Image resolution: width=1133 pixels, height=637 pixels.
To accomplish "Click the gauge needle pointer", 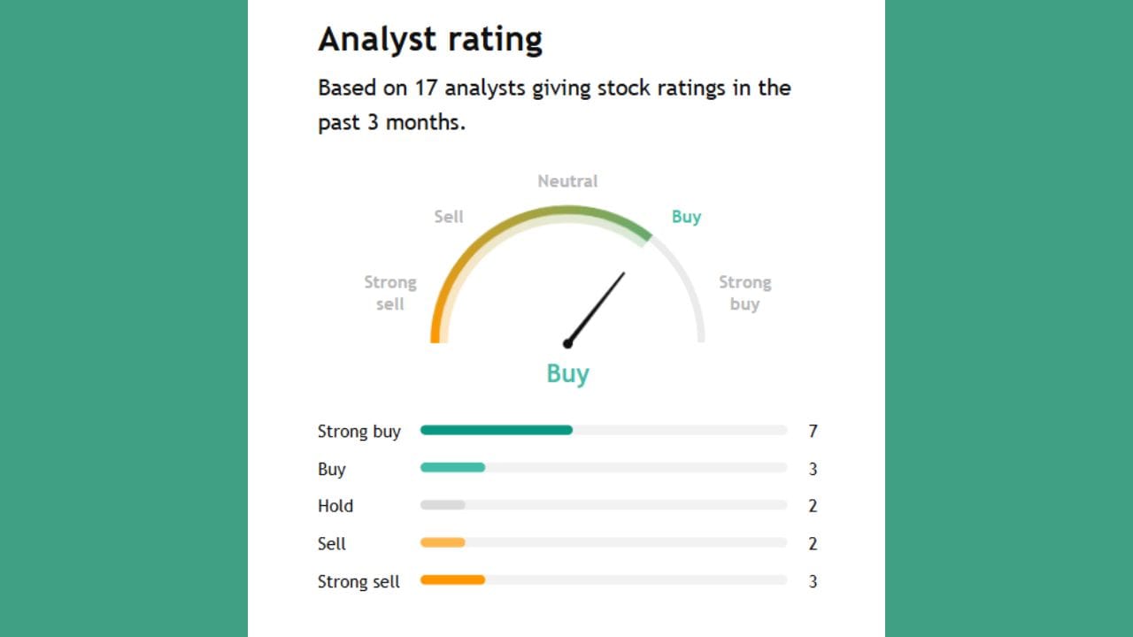I will pyautogui.click(x=597, y=306).
